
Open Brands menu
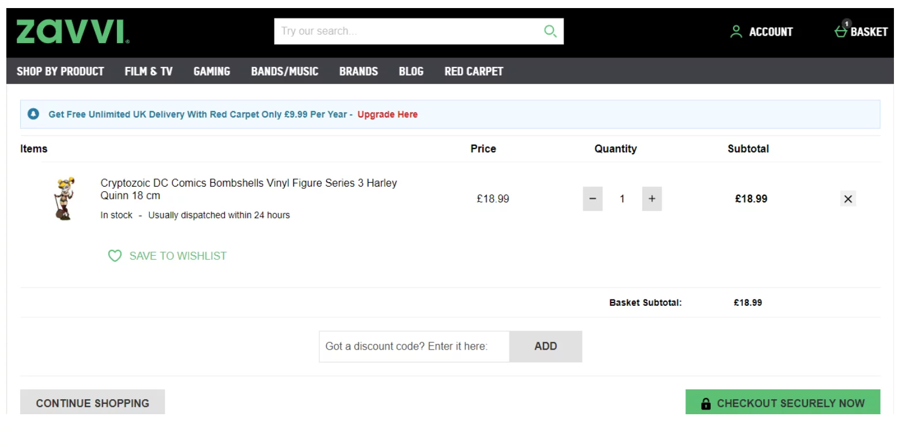(358, 71)
